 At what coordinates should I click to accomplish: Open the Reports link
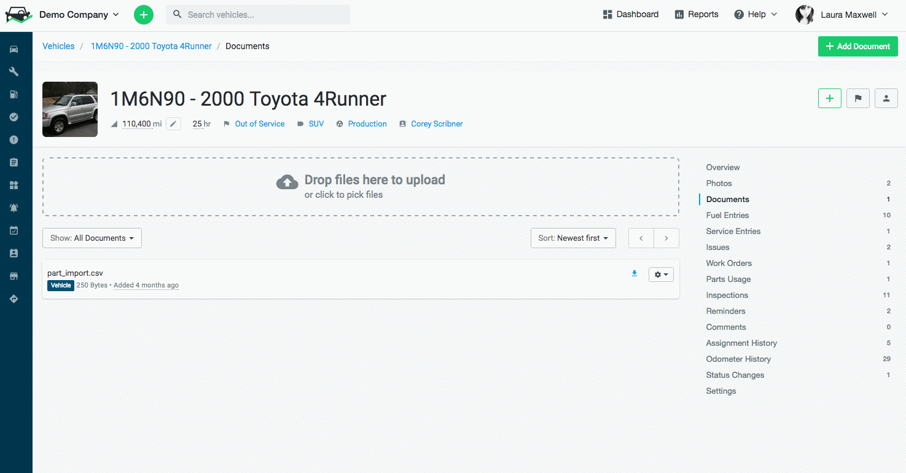[x=697, y=15]
